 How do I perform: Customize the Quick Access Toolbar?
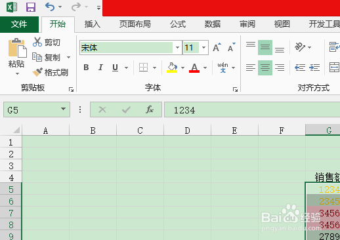coord(98,8)
